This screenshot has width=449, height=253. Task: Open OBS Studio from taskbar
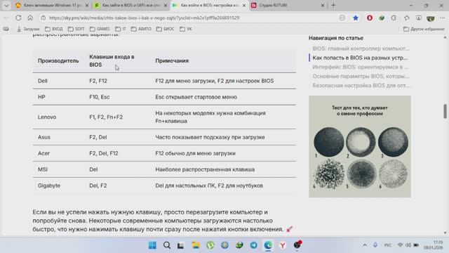[297, 245]
